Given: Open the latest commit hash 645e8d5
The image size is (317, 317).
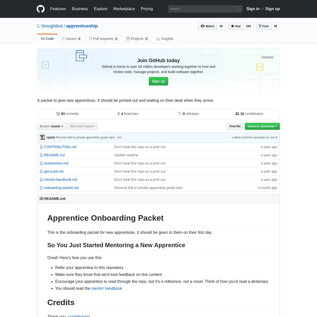Looking at the screenshot, I should pos(259,137).
